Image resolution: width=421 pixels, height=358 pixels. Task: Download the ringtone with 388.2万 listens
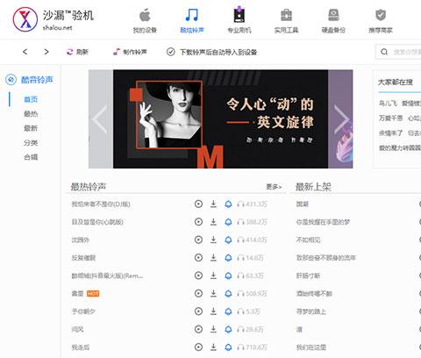tap(213, 222)
